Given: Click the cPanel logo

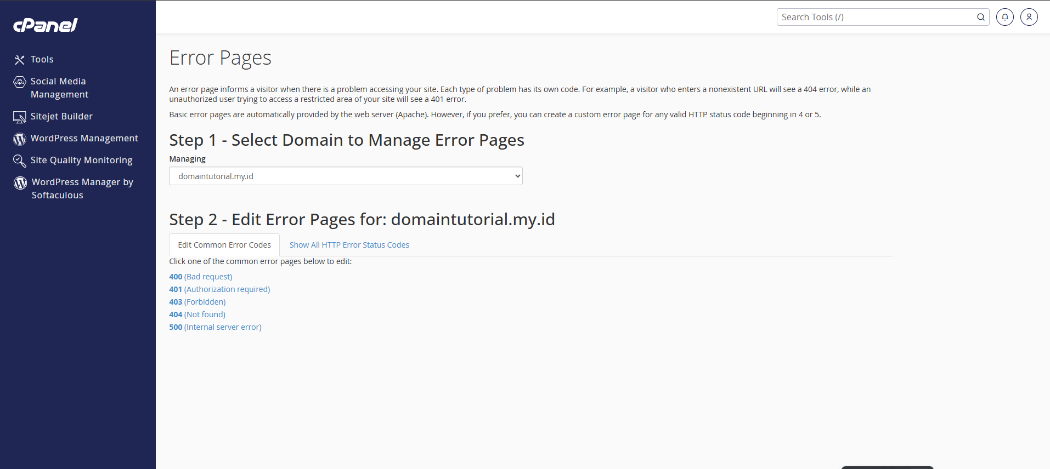Looking at the screenshot, I should point(46,25).
